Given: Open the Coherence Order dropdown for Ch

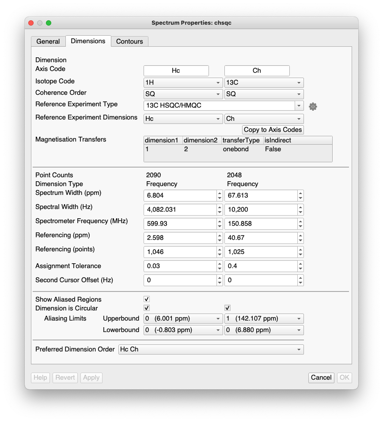Looking at the screenshot, I should tap(264, 94).
